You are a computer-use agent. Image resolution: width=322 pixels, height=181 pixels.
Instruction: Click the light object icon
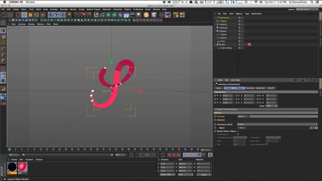[139, 15]
